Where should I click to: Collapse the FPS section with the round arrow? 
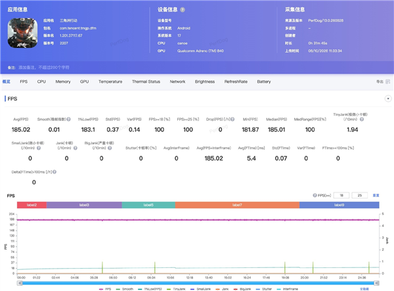tap(388, 99)
